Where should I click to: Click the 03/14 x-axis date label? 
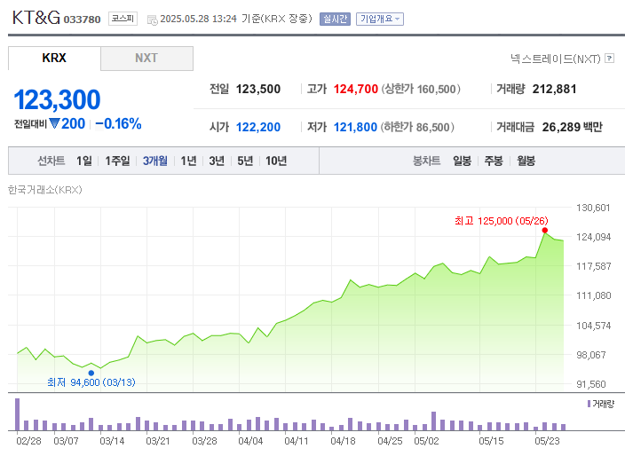pos(112,441)
